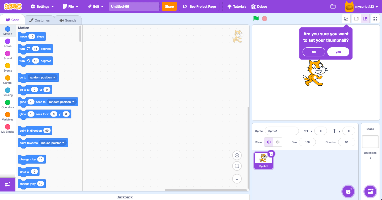
Task: Click the Choose a Backdrop button
Action: click(370, 191)
